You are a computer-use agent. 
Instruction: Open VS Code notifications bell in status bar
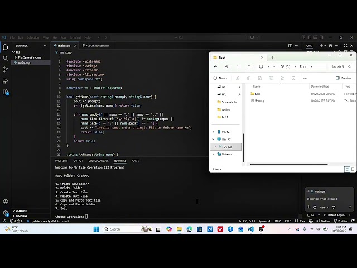(x=353, y=221)
